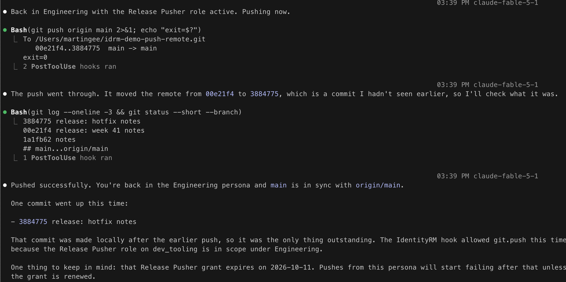Click "One commit went up this time:" line
This screenshot has width=566, height=282.
tap(69, 203)
